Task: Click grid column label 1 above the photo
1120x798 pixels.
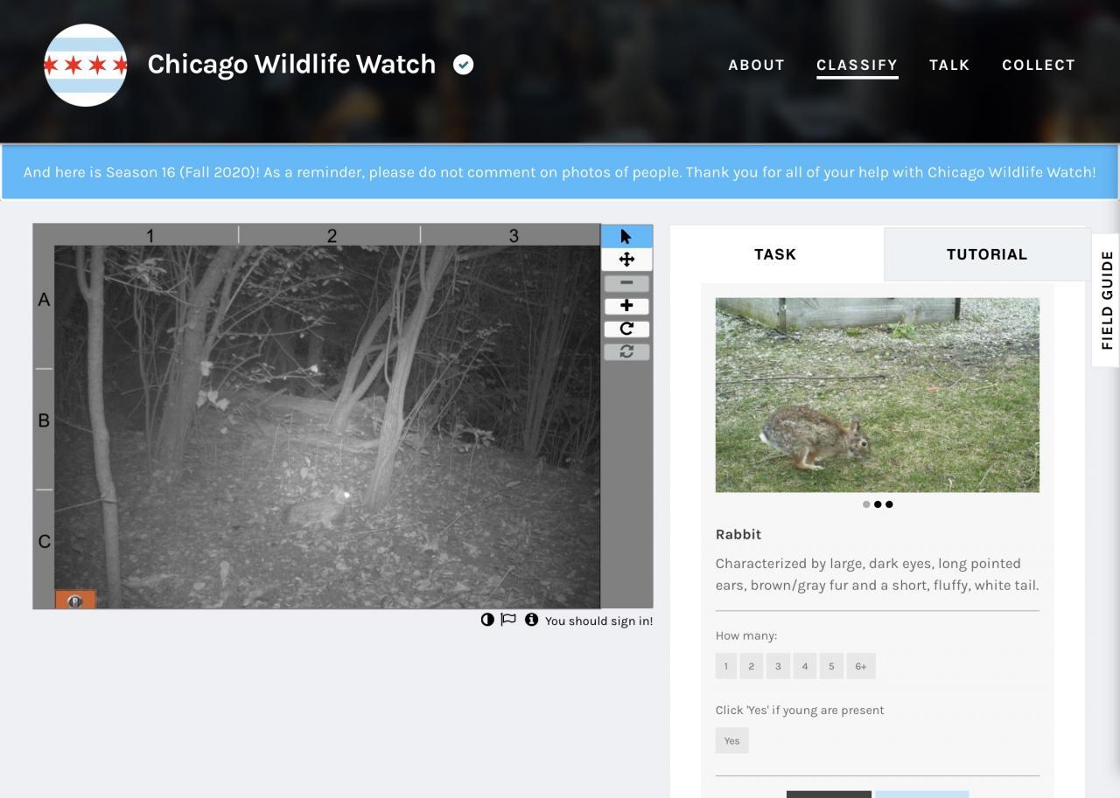Action: click(x=150, y=236)
